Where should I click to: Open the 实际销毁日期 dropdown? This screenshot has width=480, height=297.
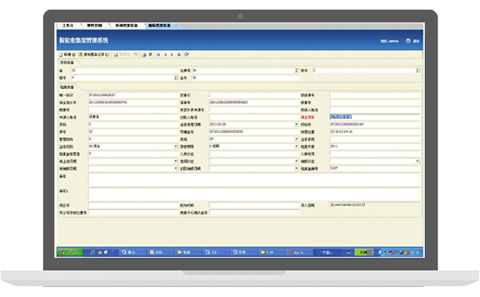(x=296, y=168)
